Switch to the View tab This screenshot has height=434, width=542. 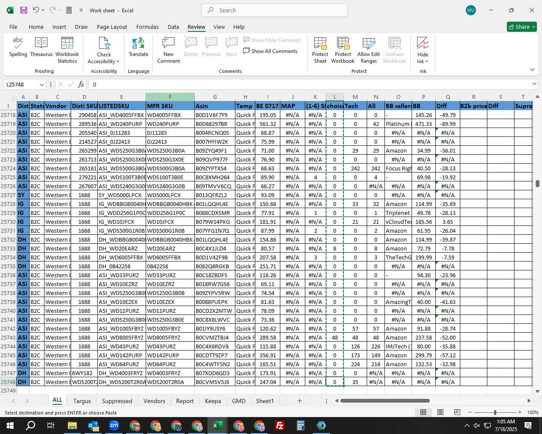pyautogui.click(x=219, y=27)
